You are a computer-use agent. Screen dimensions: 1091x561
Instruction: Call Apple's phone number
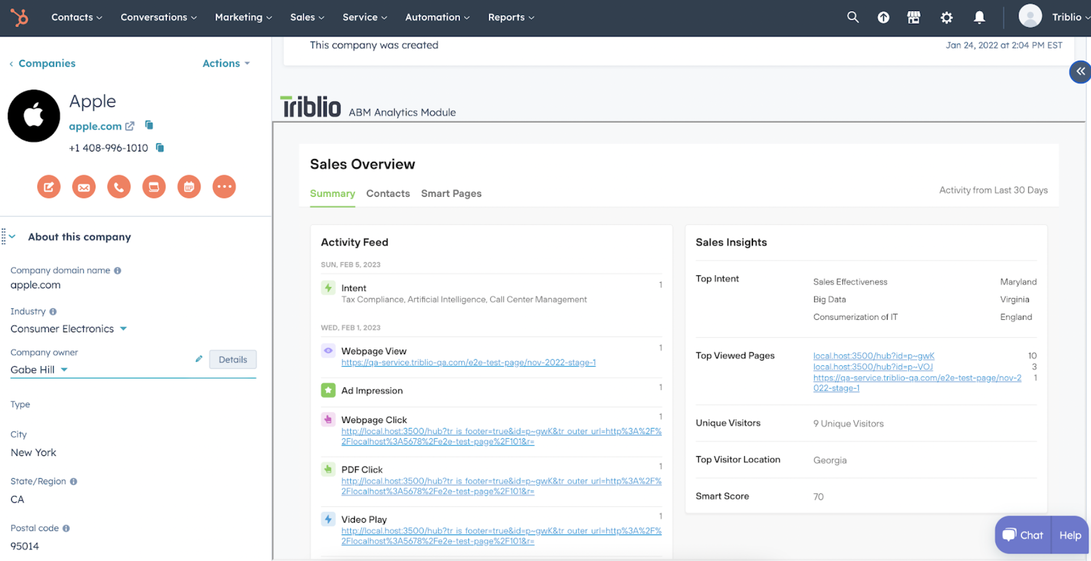[119, 187]
